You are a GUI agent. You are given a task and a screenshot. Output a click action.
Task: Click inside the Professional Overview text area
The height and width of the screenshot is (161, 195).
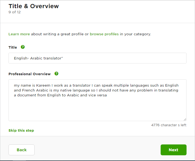tap(98, 100)
